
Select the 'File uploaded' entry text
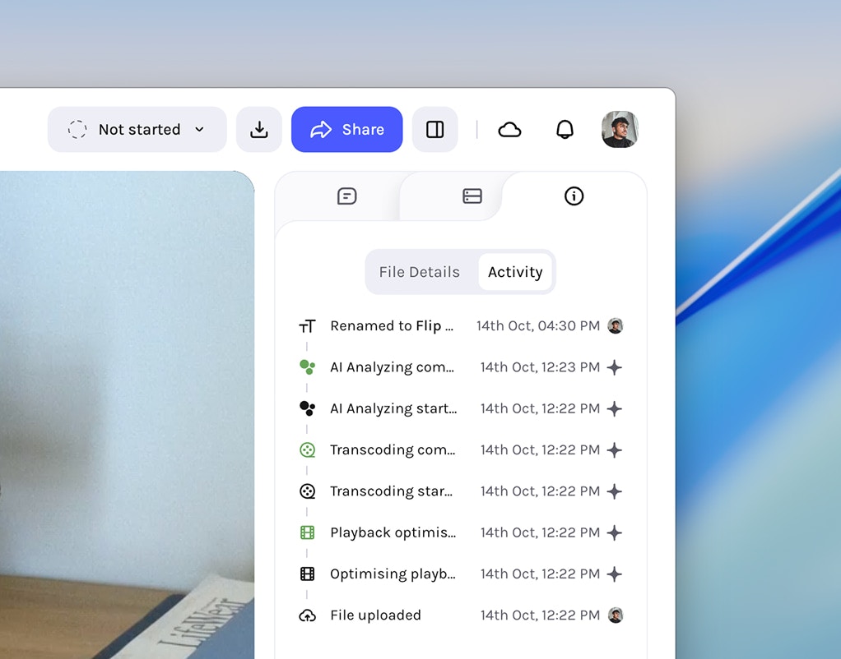[375, 615]
